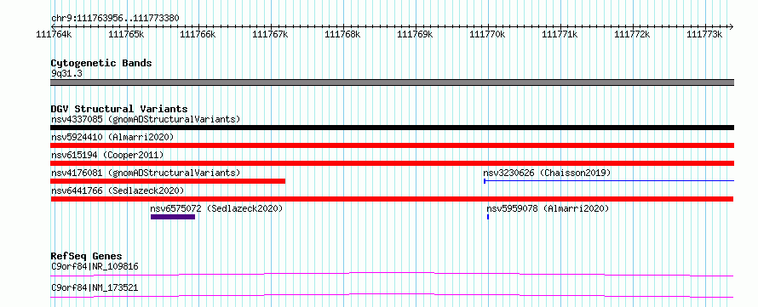
Task: Open the nsv4176081 (gnomADStructuralVariants) label
Action: click(146, 173)
